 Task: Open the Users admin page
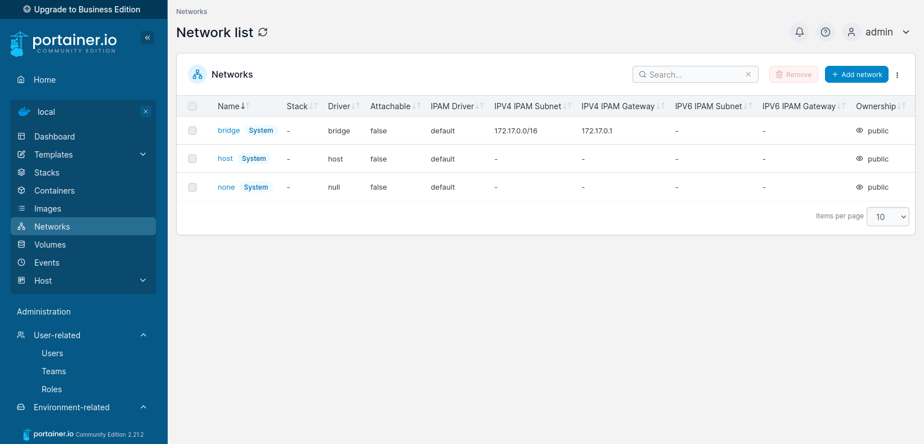click(x=52, y=353)
